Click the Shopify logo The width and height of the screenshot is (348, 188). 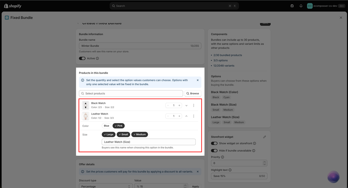pyautogui.click(x=13, y=6)
